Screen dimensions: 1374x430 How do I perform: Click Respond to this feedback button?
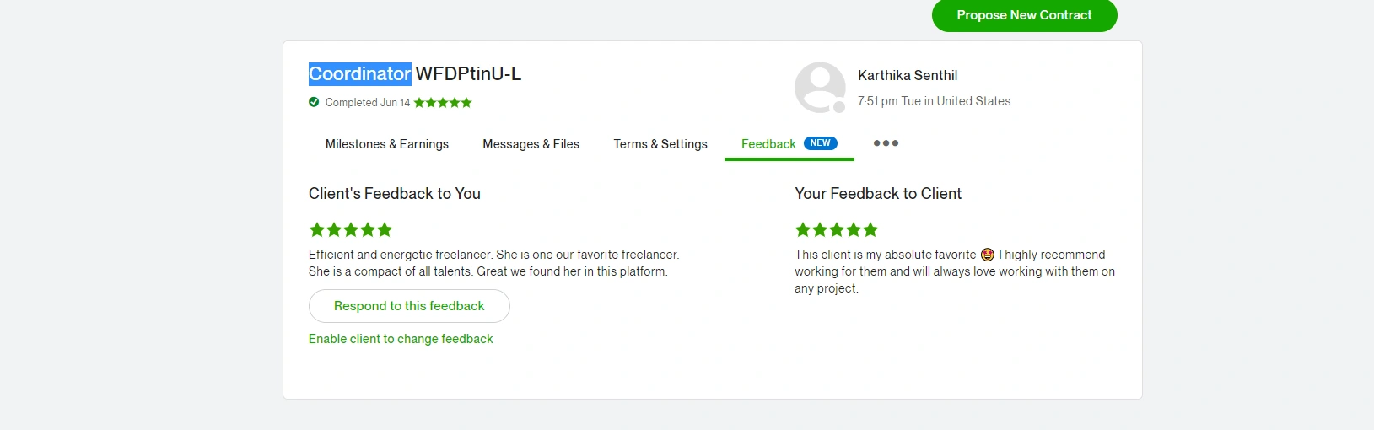409,306
